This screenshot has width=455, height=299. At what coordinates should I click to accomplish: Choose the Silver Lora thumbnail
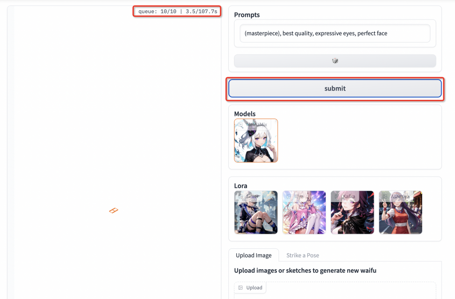pyautogui.click(x=256, y=212)
